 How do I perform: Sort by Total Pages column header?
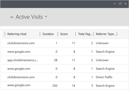tap(85, 34)
